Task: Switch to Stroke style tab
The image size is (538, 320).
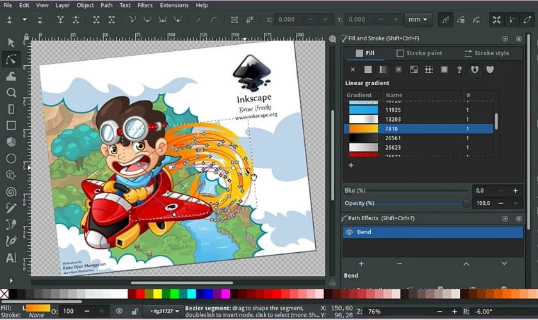Action: 487,53
